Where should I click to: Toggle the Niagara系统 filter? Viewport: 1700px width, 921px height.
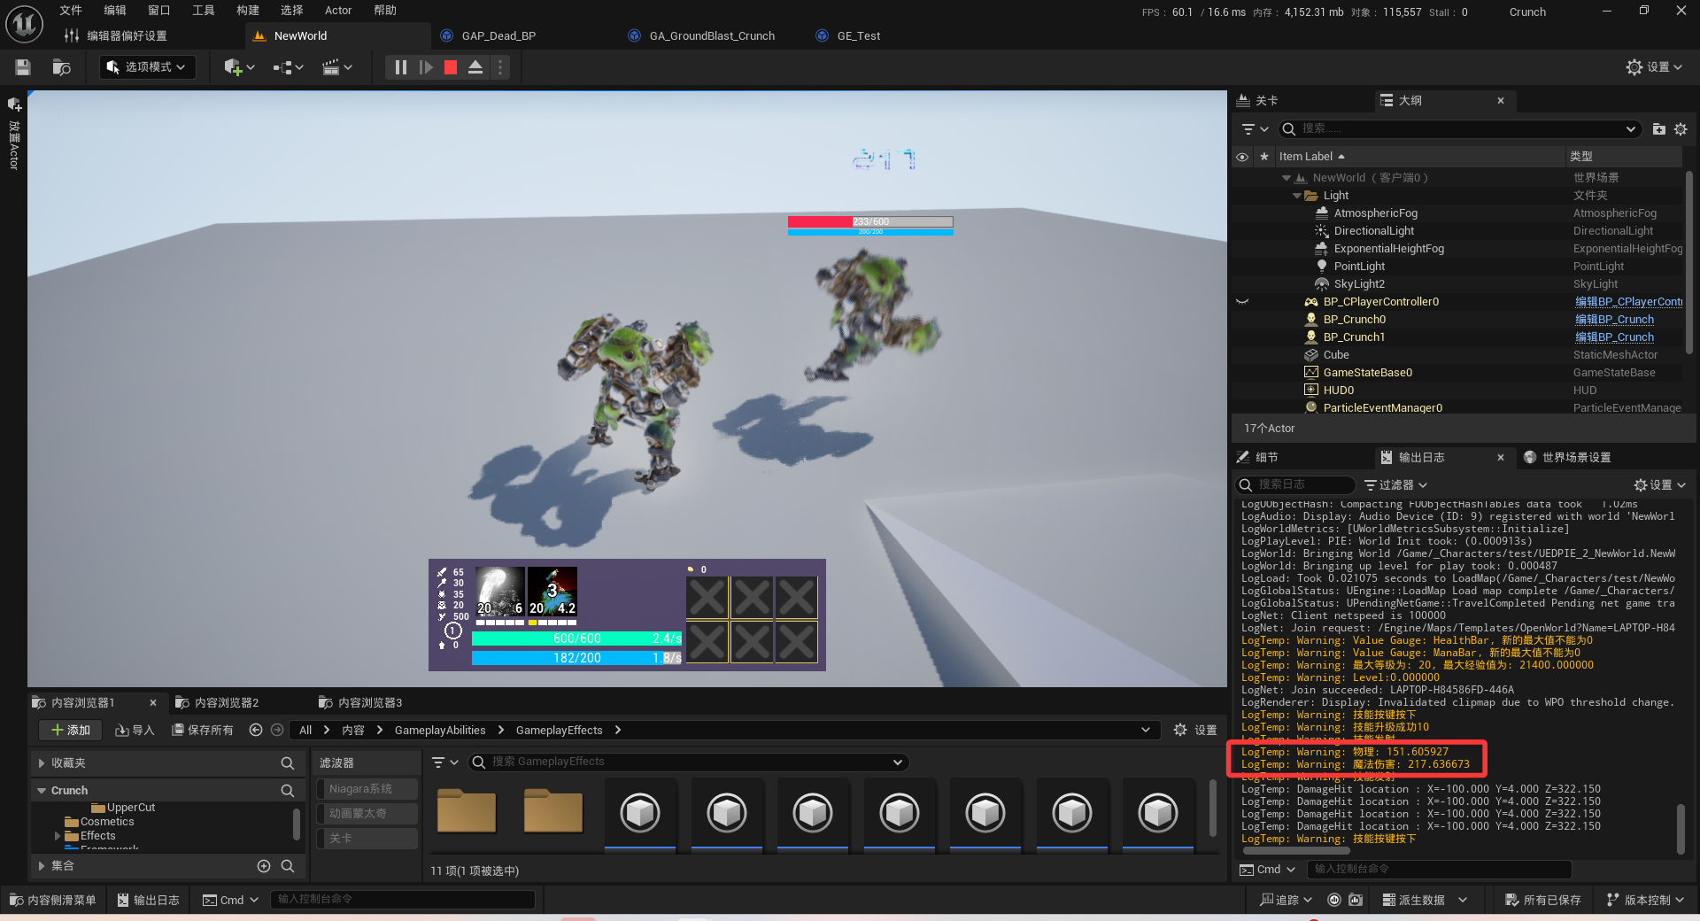click(367, 789)
